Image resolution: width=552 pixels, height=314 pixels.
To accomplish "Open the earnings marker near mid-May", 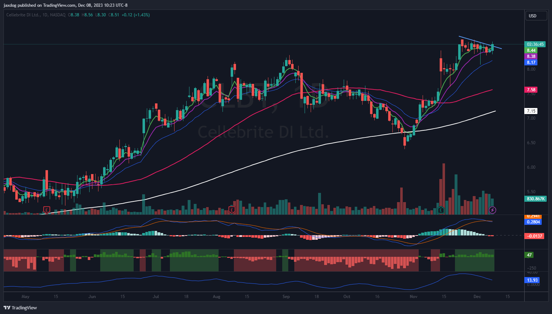I will (47, 210).
